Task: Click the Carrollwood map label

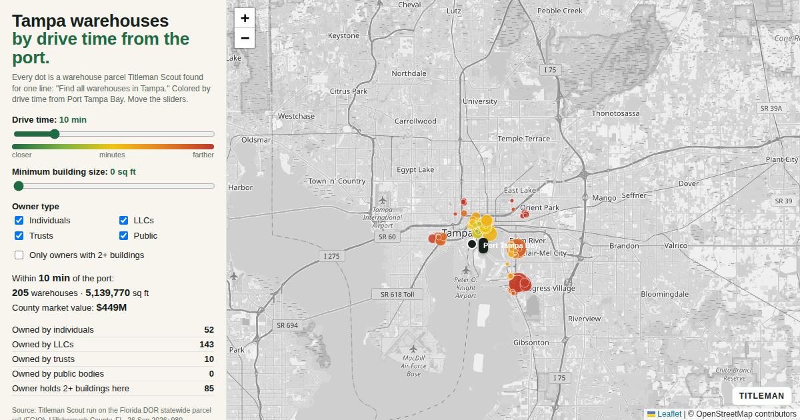Action: coord(415,121)
